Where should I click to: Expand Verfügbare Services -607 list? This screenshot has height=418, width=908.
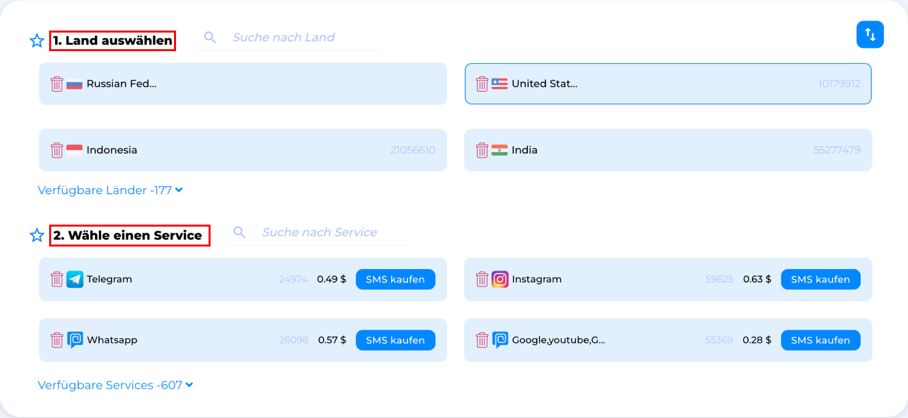click(116, 385)
